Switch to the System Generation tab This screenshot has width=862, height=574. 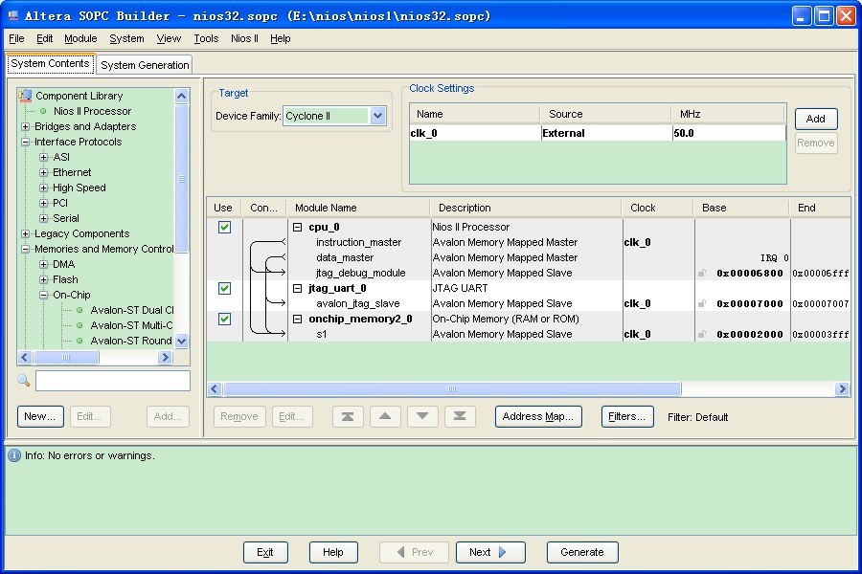pyautogui.click(x=145, y=65)
